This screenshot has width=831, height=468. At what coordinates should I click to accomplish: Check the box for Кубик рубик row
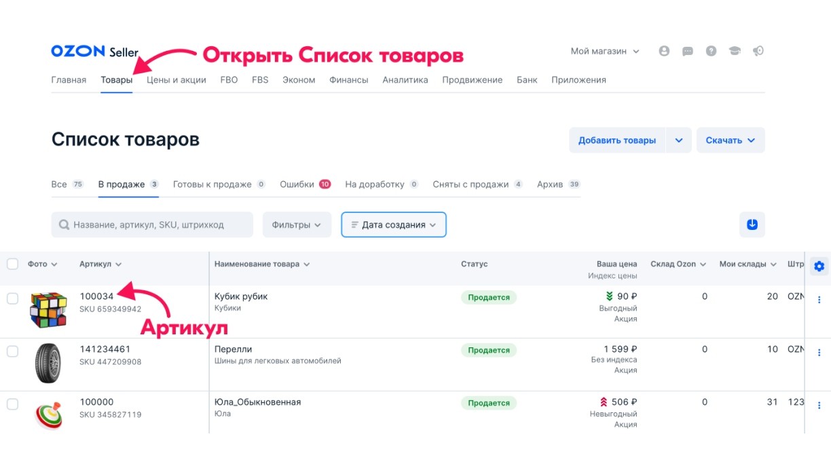pyautogui.click(x=12, y=298)
